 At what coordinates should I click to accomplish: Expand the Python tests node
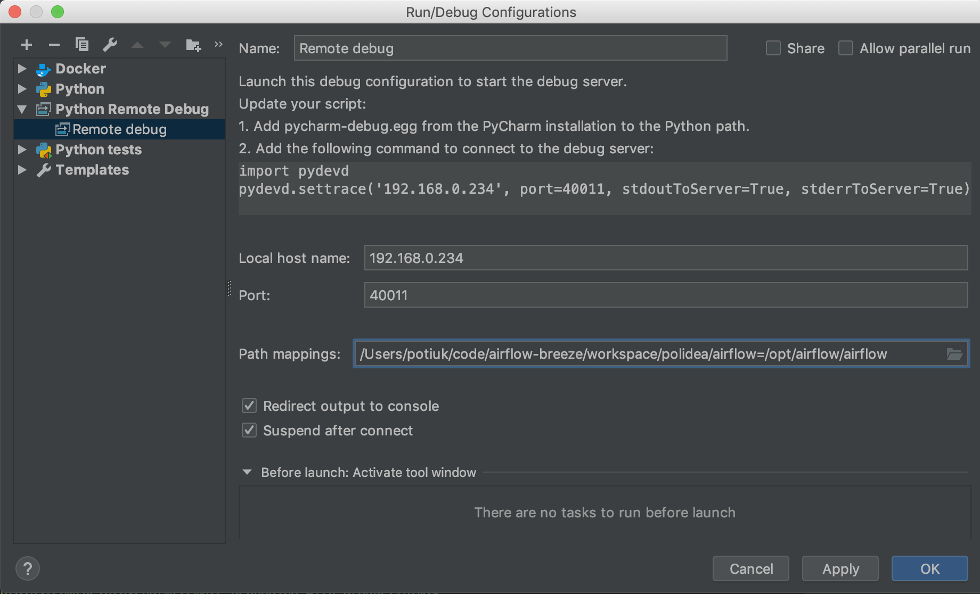[22, 150]
